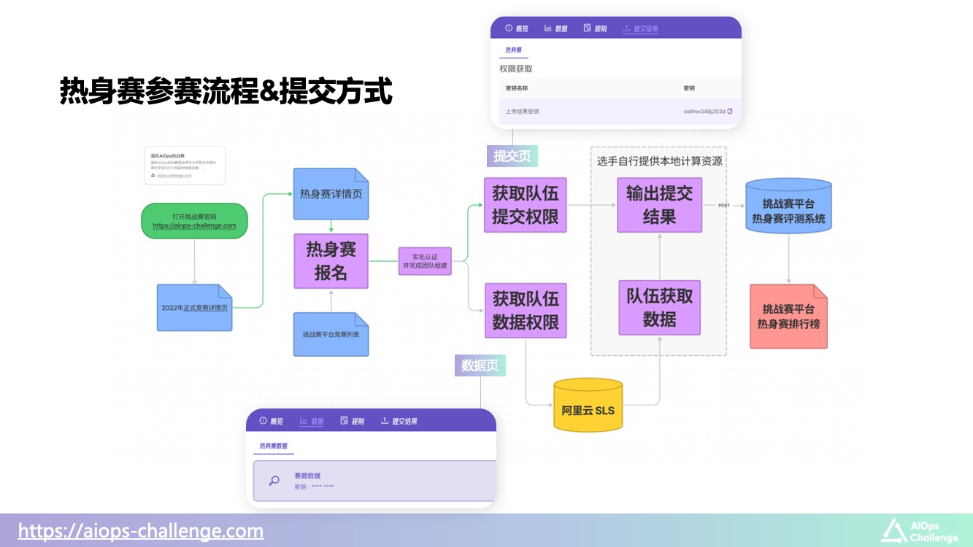
Task: Click the aiops-challenge.com link in the green box
Action: [194, 226]
